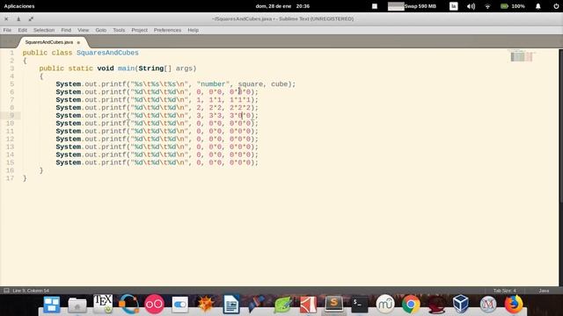Screen dimensions: 563x316
Task: Open the red PDF reader icon in dock
Action: click(308, 305)
